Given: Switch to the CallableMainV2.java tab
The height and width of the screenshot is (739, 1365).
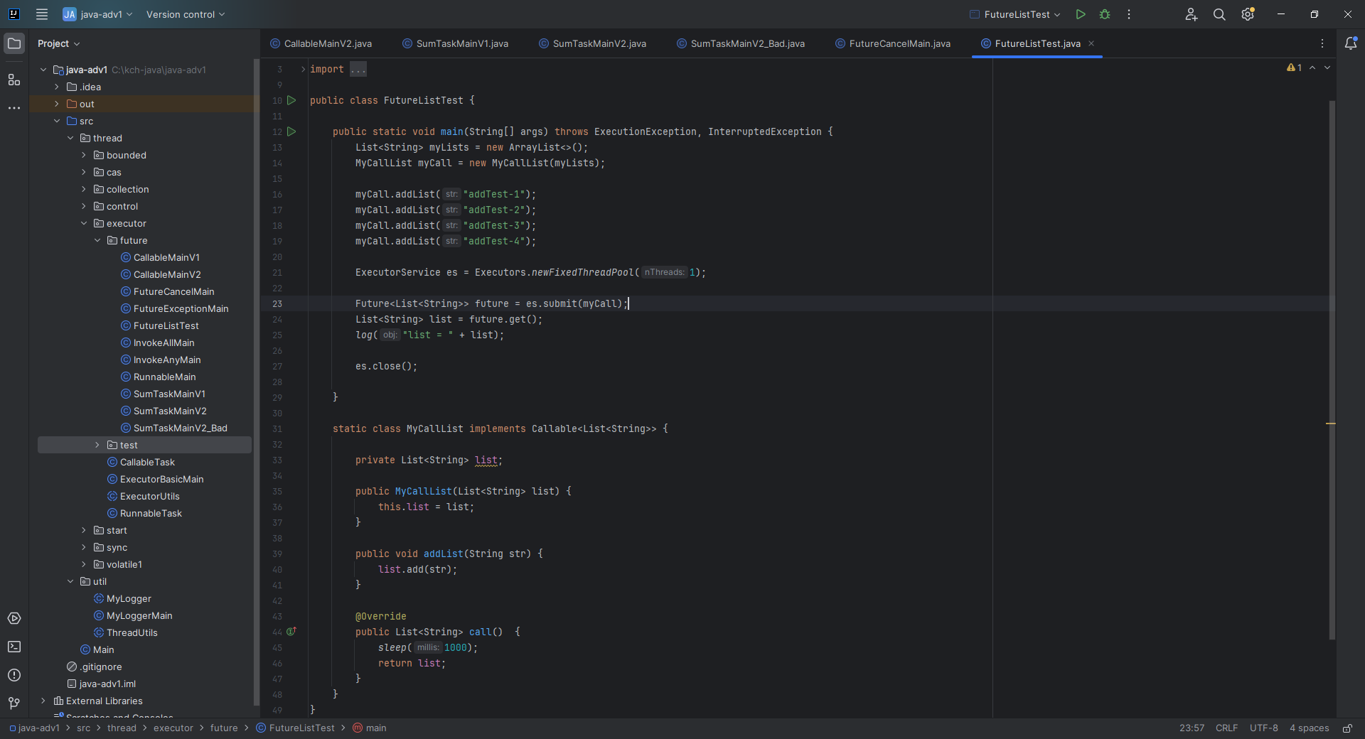Looking at the screenshot, I should 321,43.
